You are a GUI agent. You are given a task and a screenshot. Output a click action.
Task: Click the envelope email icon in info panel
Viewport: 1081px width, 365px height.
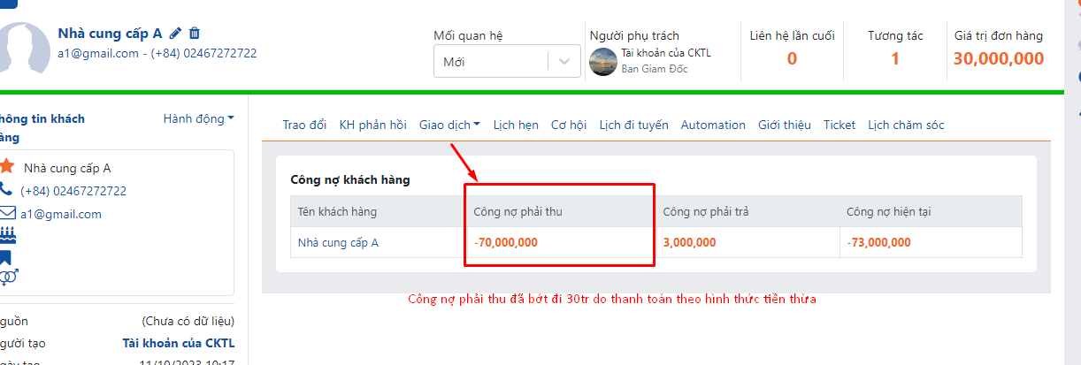(x=7, y=213)
